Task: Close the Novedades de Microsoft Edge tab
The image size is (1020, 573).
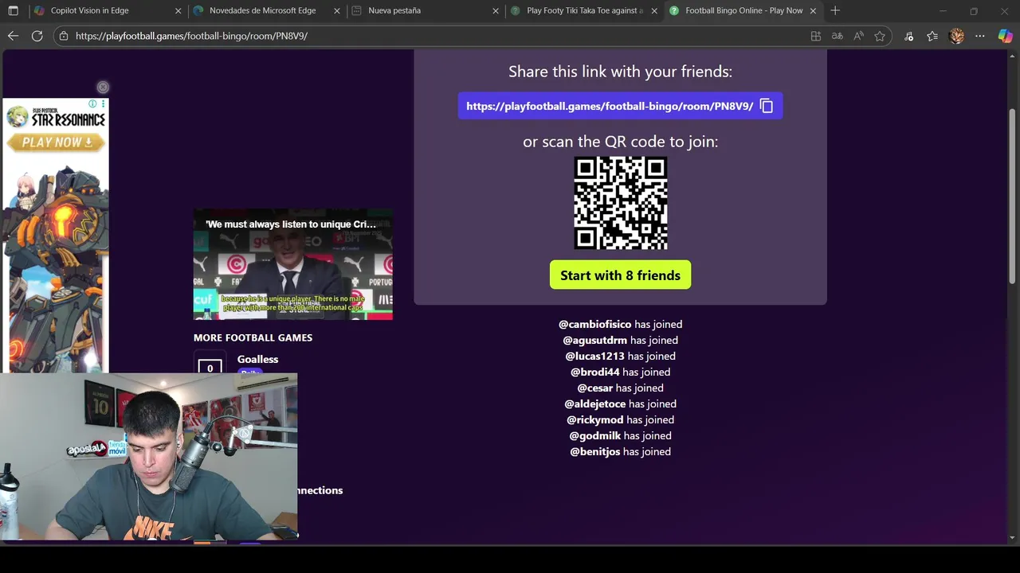Action: pos(337,11)
